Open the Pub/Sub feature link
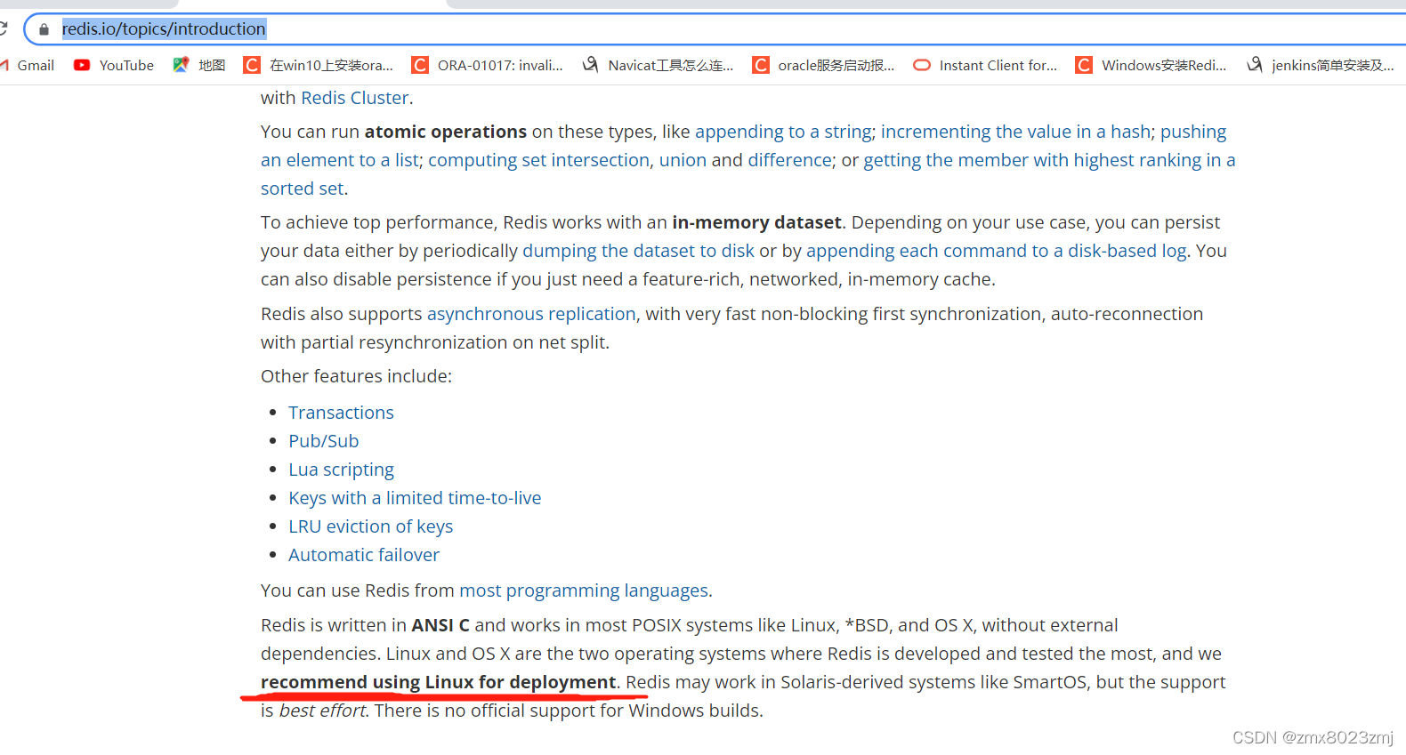1406x755 pixels. coord(324,441)
